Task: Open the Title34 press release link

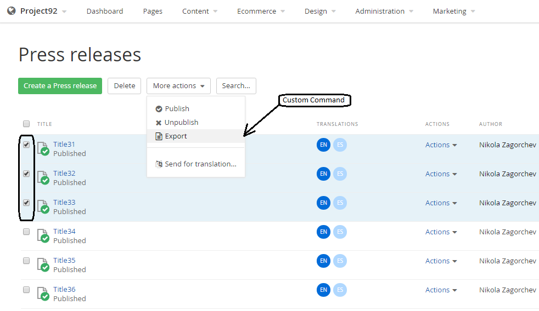Action: pyautogui.click(x=64, y=232)
